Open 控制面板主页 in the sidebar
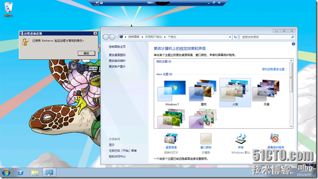The width and height of the screenshot is (318, 179). [x=117, y=47]
